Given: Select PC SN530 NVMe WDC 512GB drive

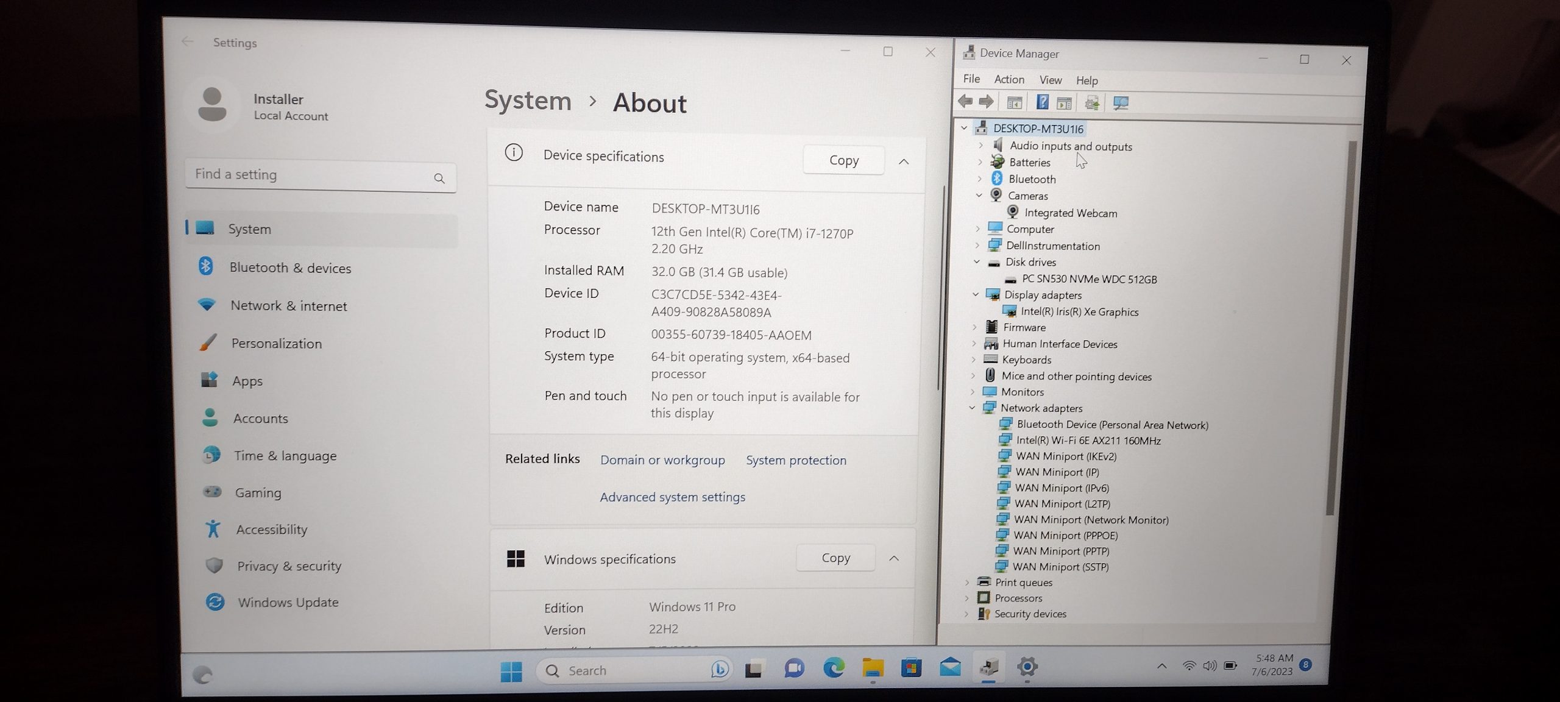Looking at the screenshot, I should (x=1089, y=279).
